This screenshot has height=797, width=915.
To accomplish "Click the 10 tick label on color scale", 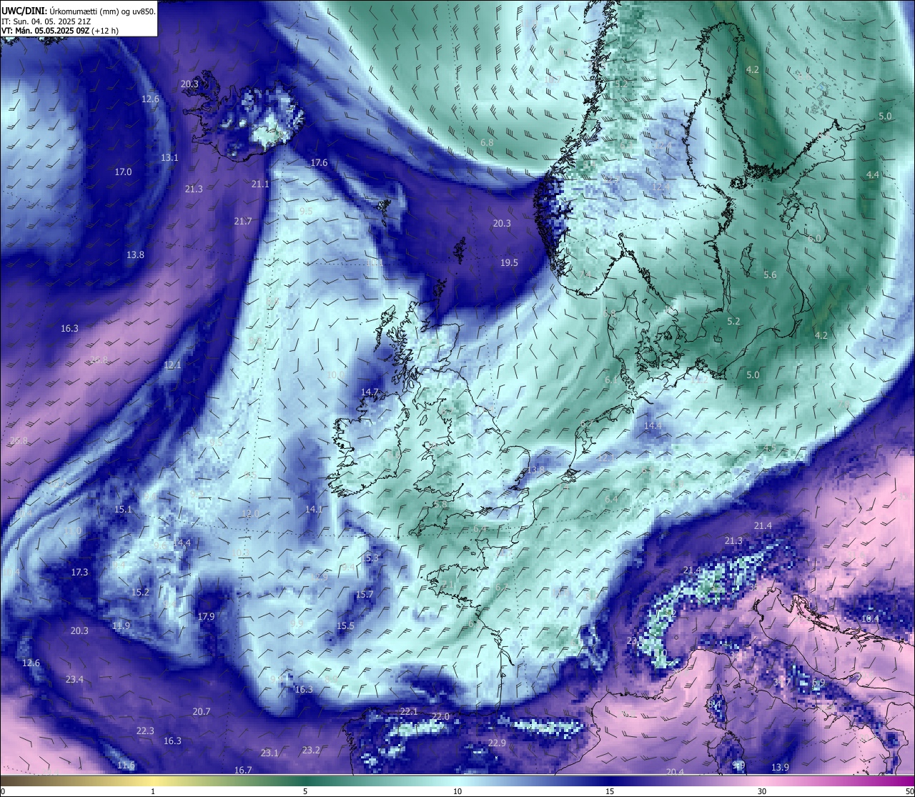I will tap(457, 791).
